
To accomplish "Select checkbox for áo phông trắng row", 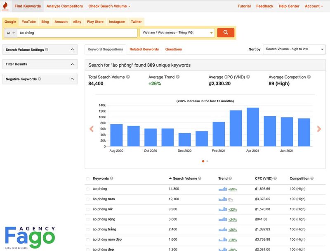I will click(88, 230).
